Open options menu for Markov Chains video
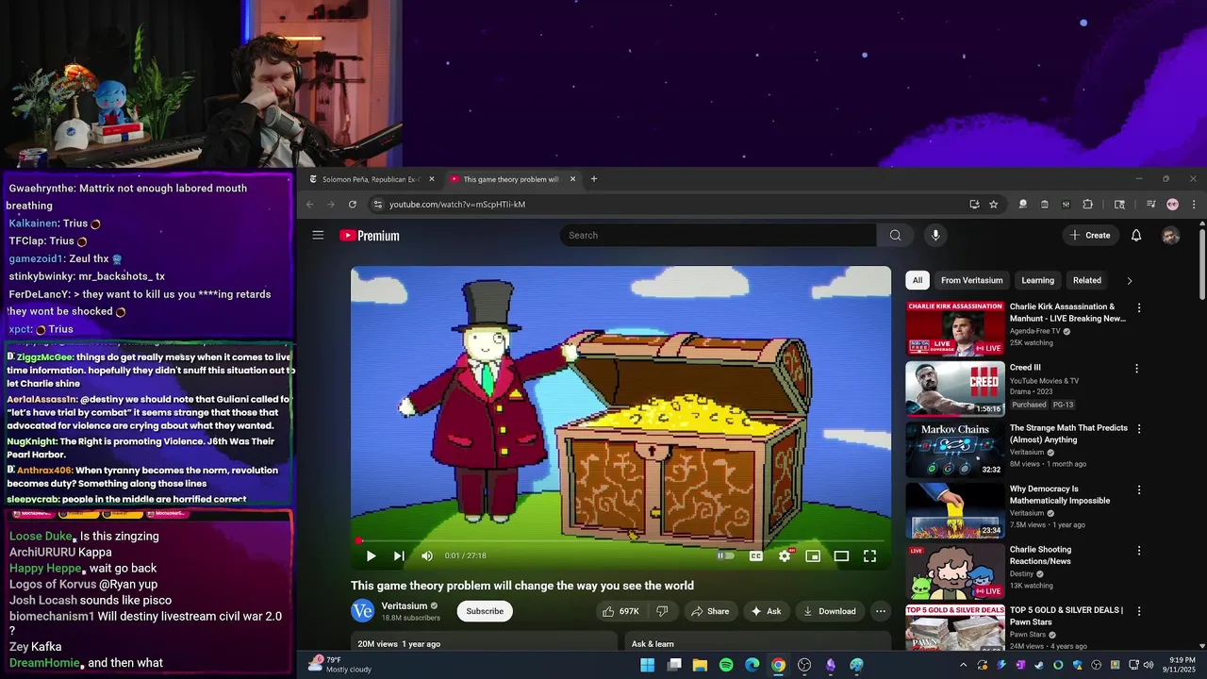This screenshot has width=1207, height=679. pyautogui.click(x=1138, y=429)
